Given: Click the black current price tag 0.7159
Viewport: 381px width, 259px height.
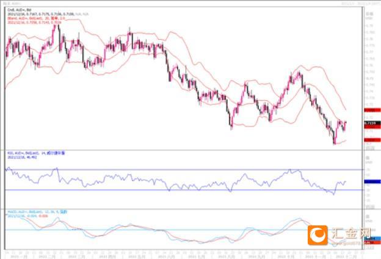Looking at the screenshot, I should pos(372,123).
